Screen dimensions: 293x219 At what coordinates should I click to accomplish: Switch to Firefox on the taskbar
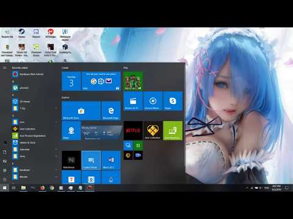42,188
